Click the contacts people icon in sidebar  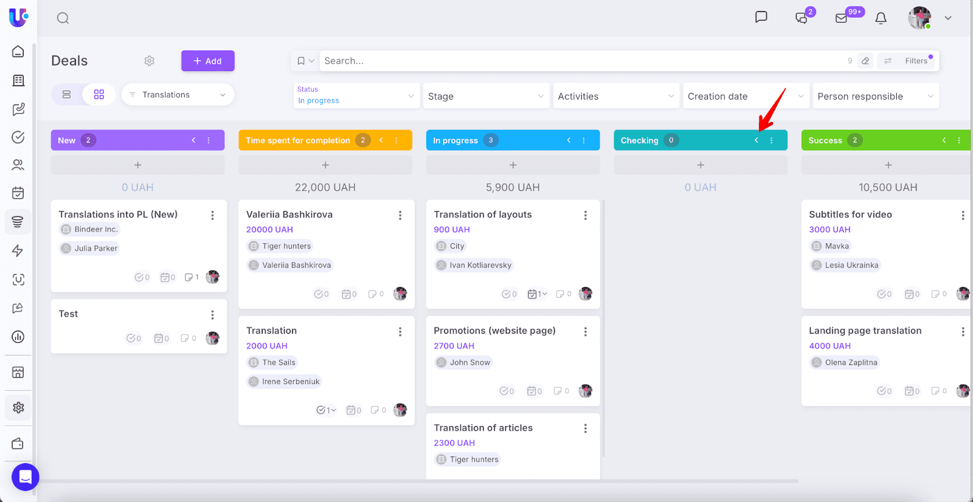click(18, 165)
